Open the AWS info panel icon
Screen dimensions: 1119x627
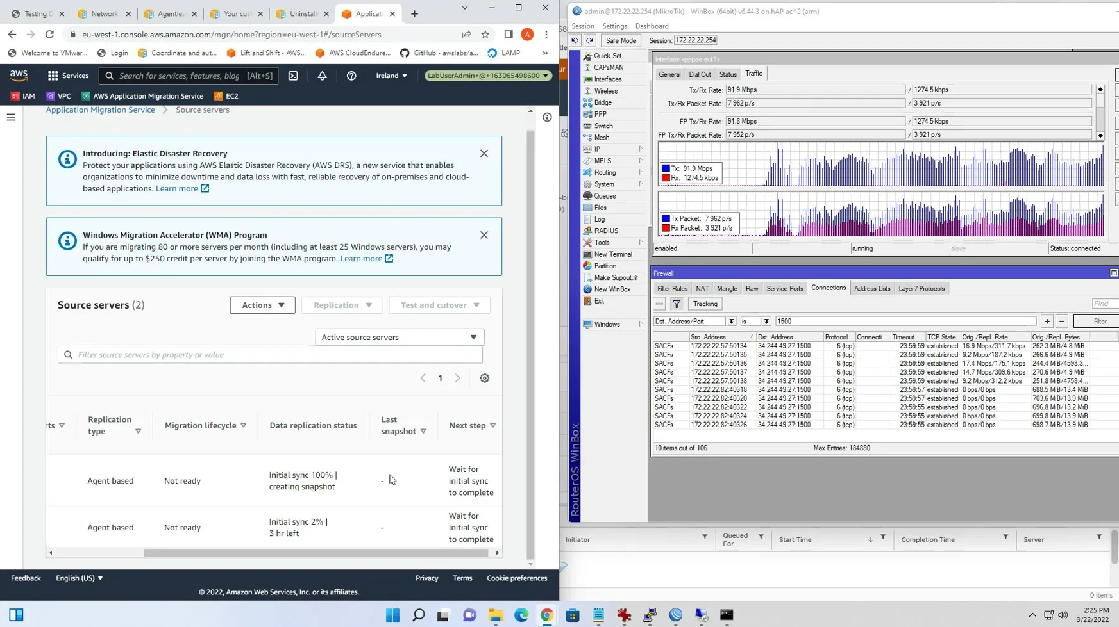[547, 117]
